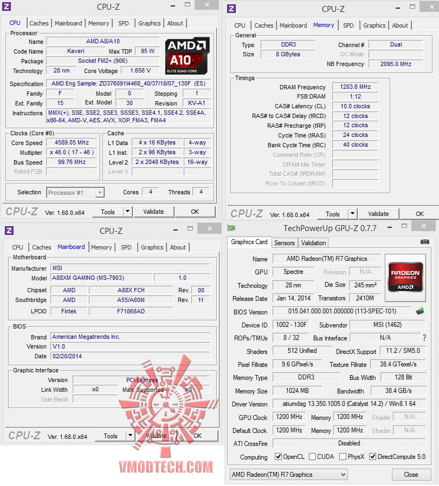Image resolution: width=439 pixels, height=486 pixels.
Task: Click the AMD A10 processor logo
Action: click(187, 56)
